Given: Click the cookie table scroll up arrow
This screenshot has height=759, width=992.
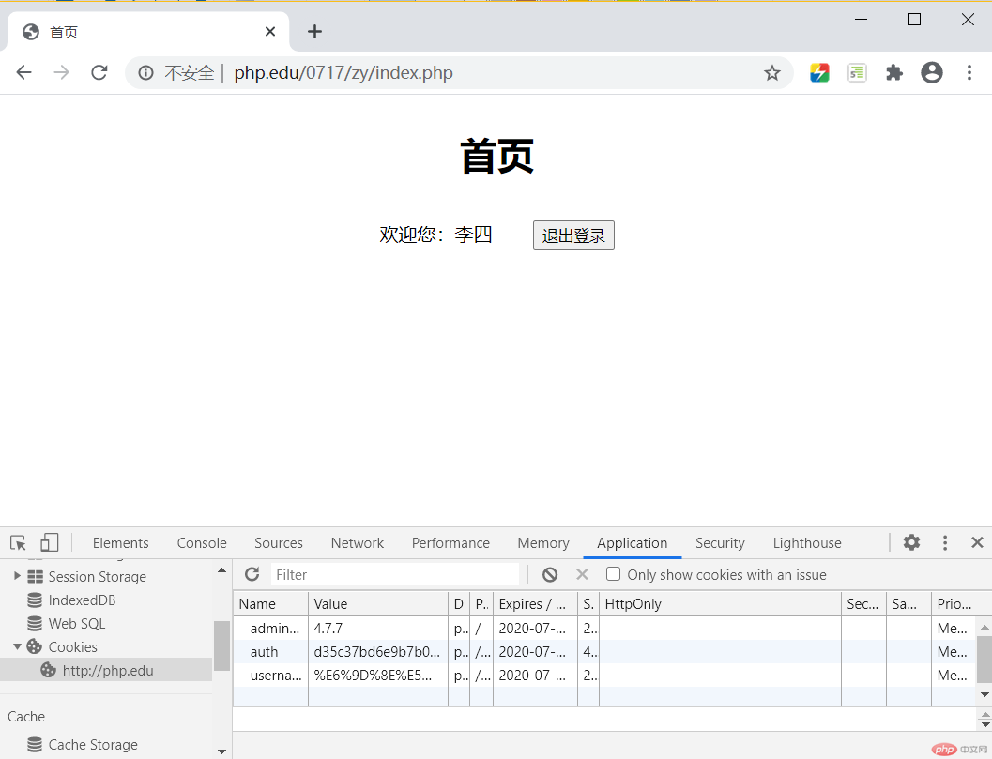Looking at the screenshot, I should pos(984,627).
